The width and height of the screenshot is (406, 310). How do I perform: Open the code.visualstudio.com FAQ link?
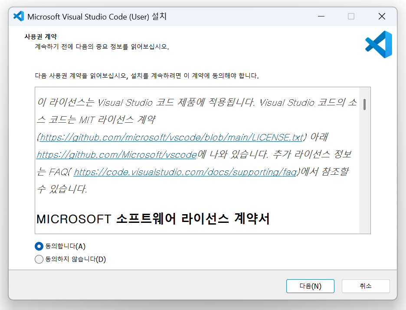[x=185, y=172]
